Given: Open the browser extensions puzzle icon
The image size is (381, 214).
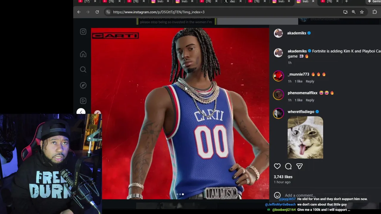Looking at the screenshot, I should [374, 12].
